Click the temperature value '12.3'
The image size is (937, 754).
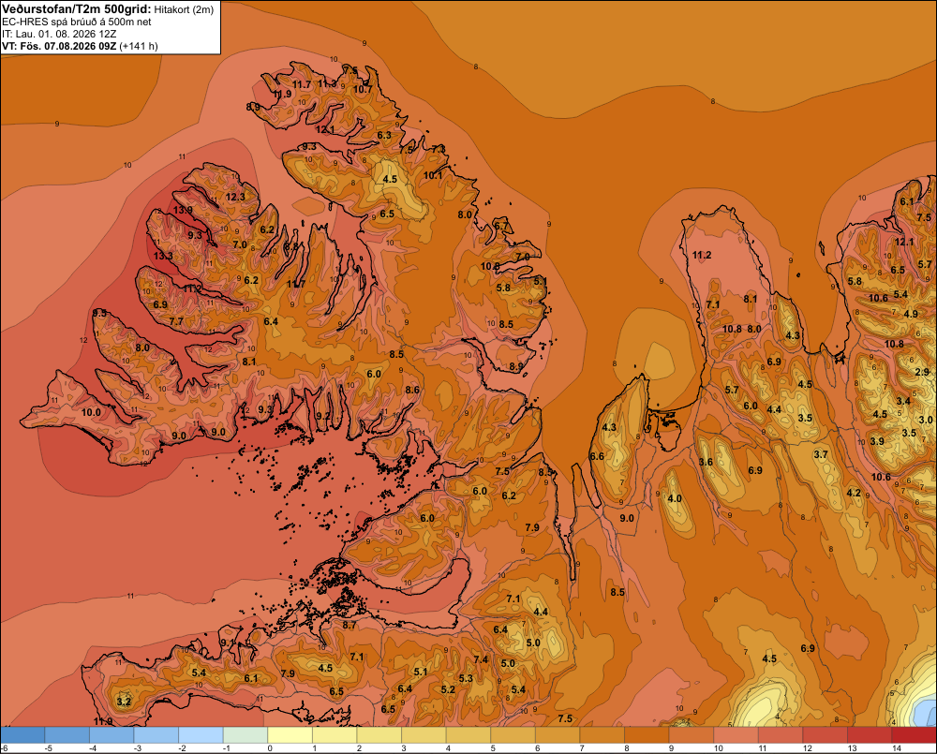(235, 197)
